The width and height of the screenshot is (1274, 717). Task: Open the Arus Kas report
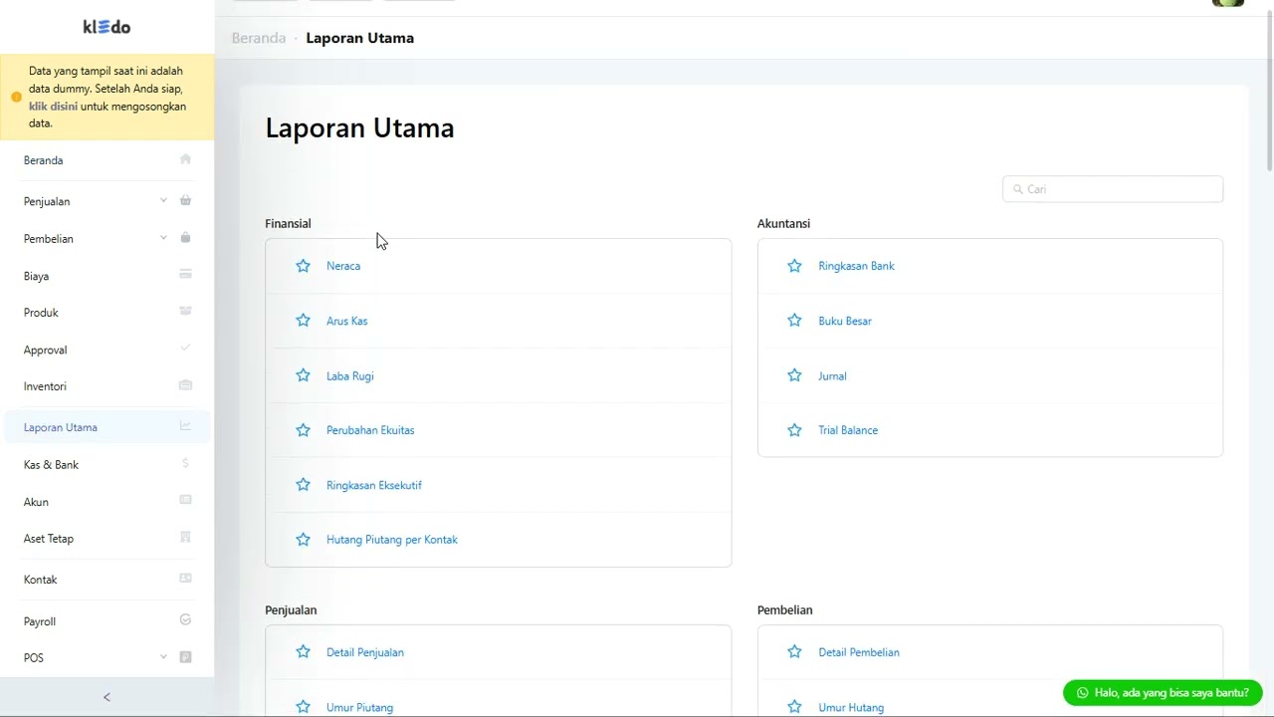tap(347, 321)
